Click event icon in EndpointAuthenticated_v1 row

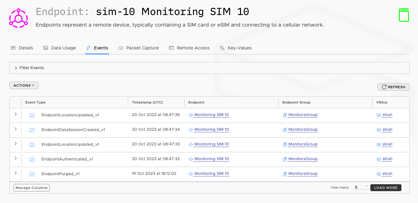[x=32, y=159]
